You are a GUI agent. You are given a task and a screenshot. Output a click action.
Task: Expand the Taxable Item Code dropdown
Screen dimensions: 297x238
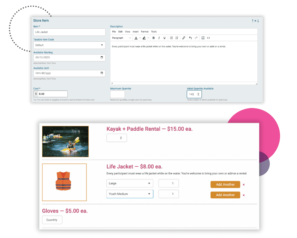(69, 45)
